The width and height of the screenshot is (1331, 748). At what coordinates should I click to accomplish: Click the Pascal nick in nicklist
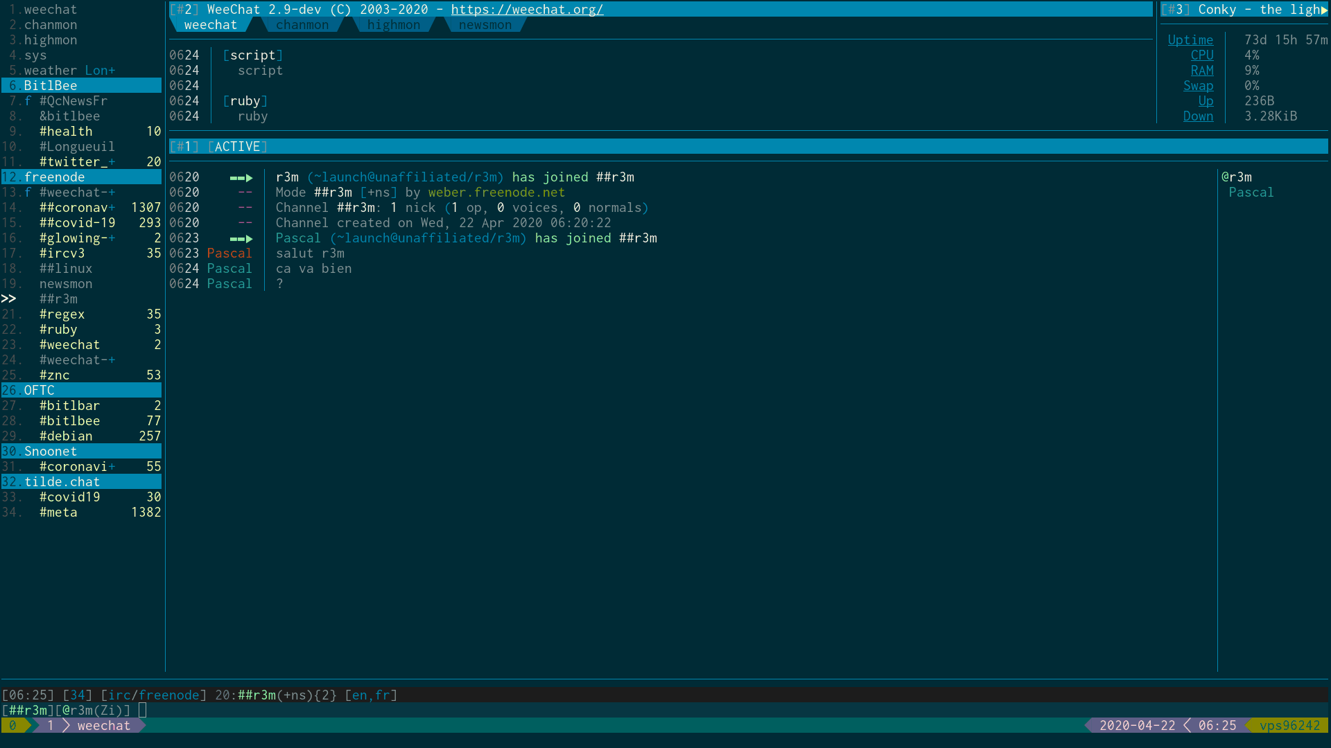click(x=1251, y=193)
